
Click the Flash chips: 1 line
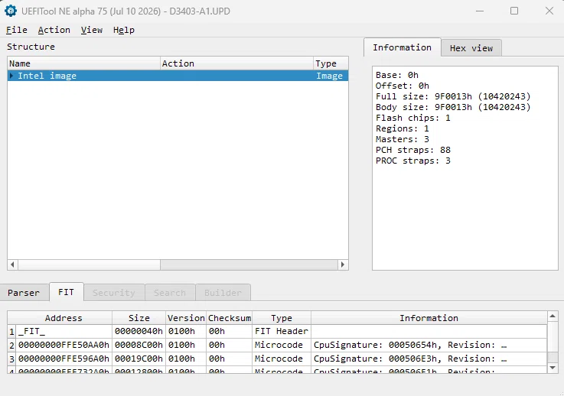[413, 118]
